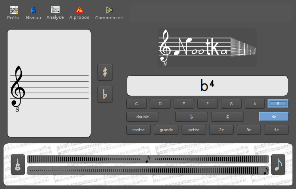Select the grande octave
Viewport: 296px width, 189px height.
point(166,130)
